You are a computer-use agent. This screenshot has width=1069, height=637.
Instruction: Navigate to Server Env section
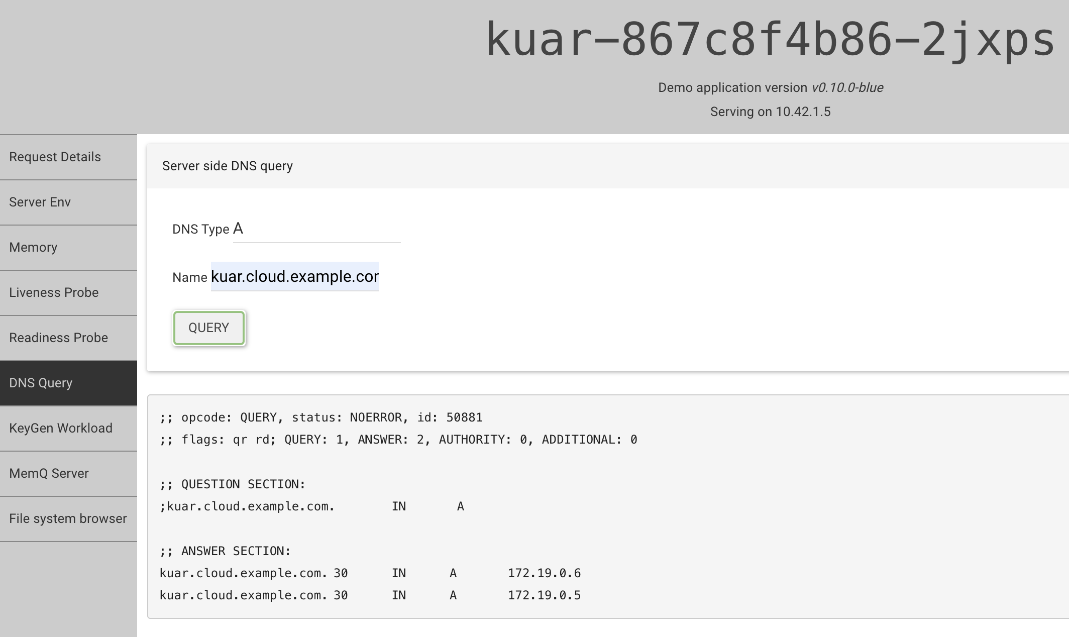pyautogui.click(x=40, y=202)
